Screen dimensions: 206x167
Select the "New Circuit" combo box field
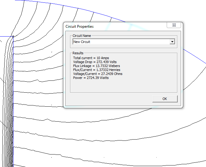tap(121, 42)
